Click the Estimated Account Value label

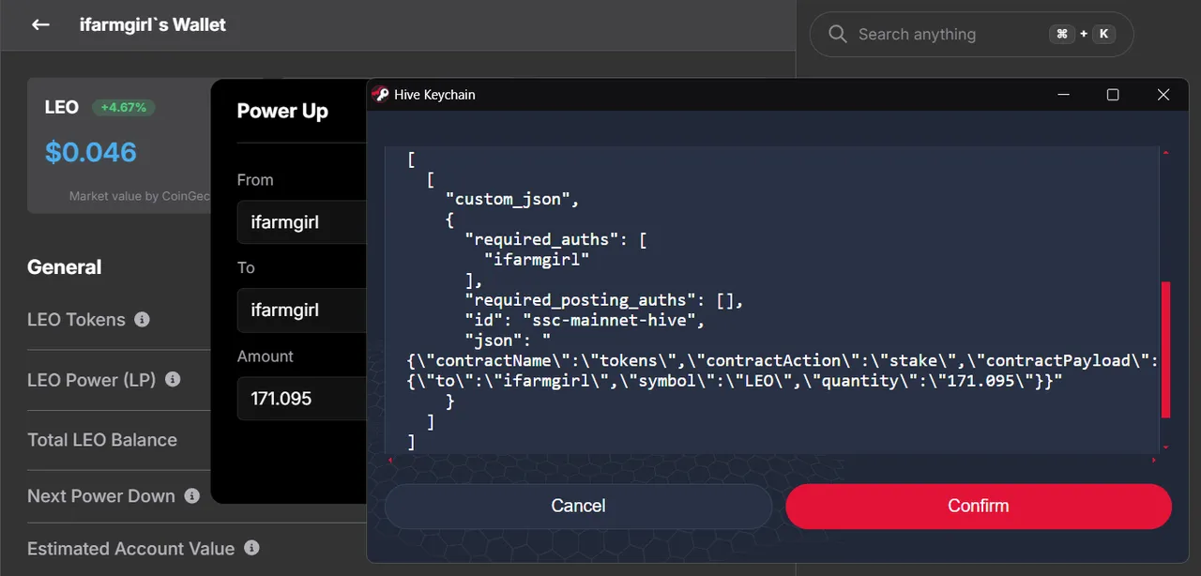click(131, 549)
